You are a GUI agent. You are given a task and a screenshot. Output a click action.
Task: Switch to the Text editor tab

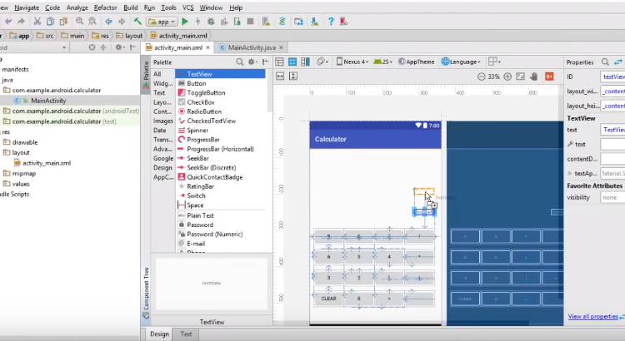[x=186, y=334]
